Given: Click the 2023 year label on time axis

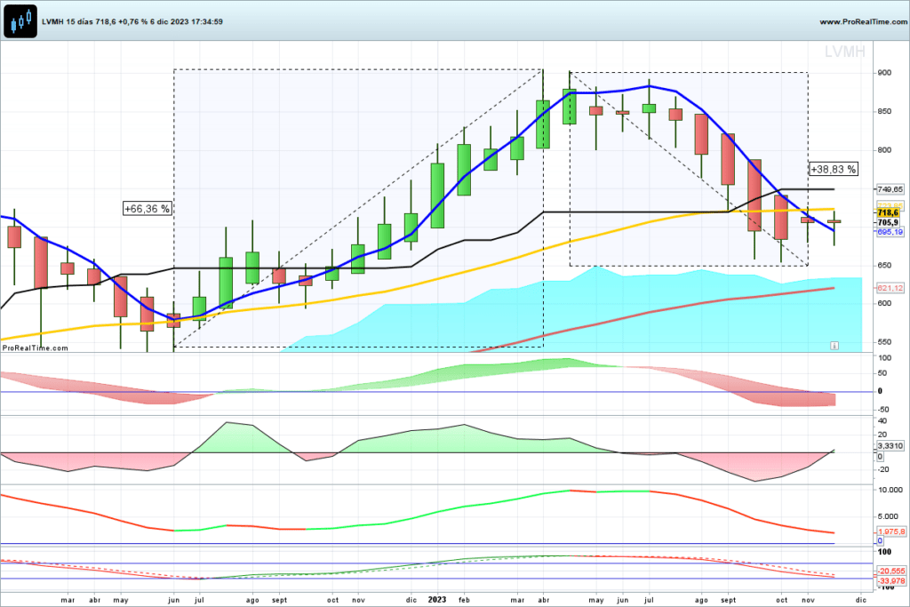Looking at the screenshot, I should [x=437, y=600].
